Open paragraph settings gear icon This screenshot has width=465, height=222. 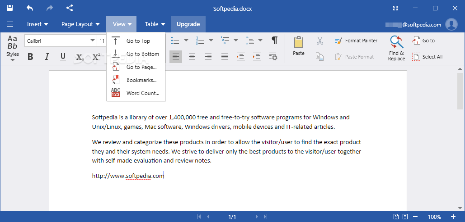click(x=273, y=57)
